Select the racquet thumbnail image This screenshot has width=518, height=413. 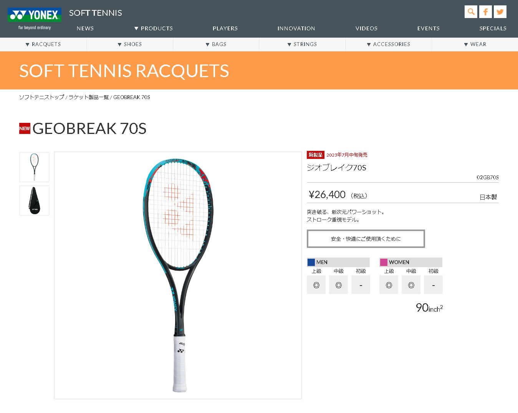[34, 167]
